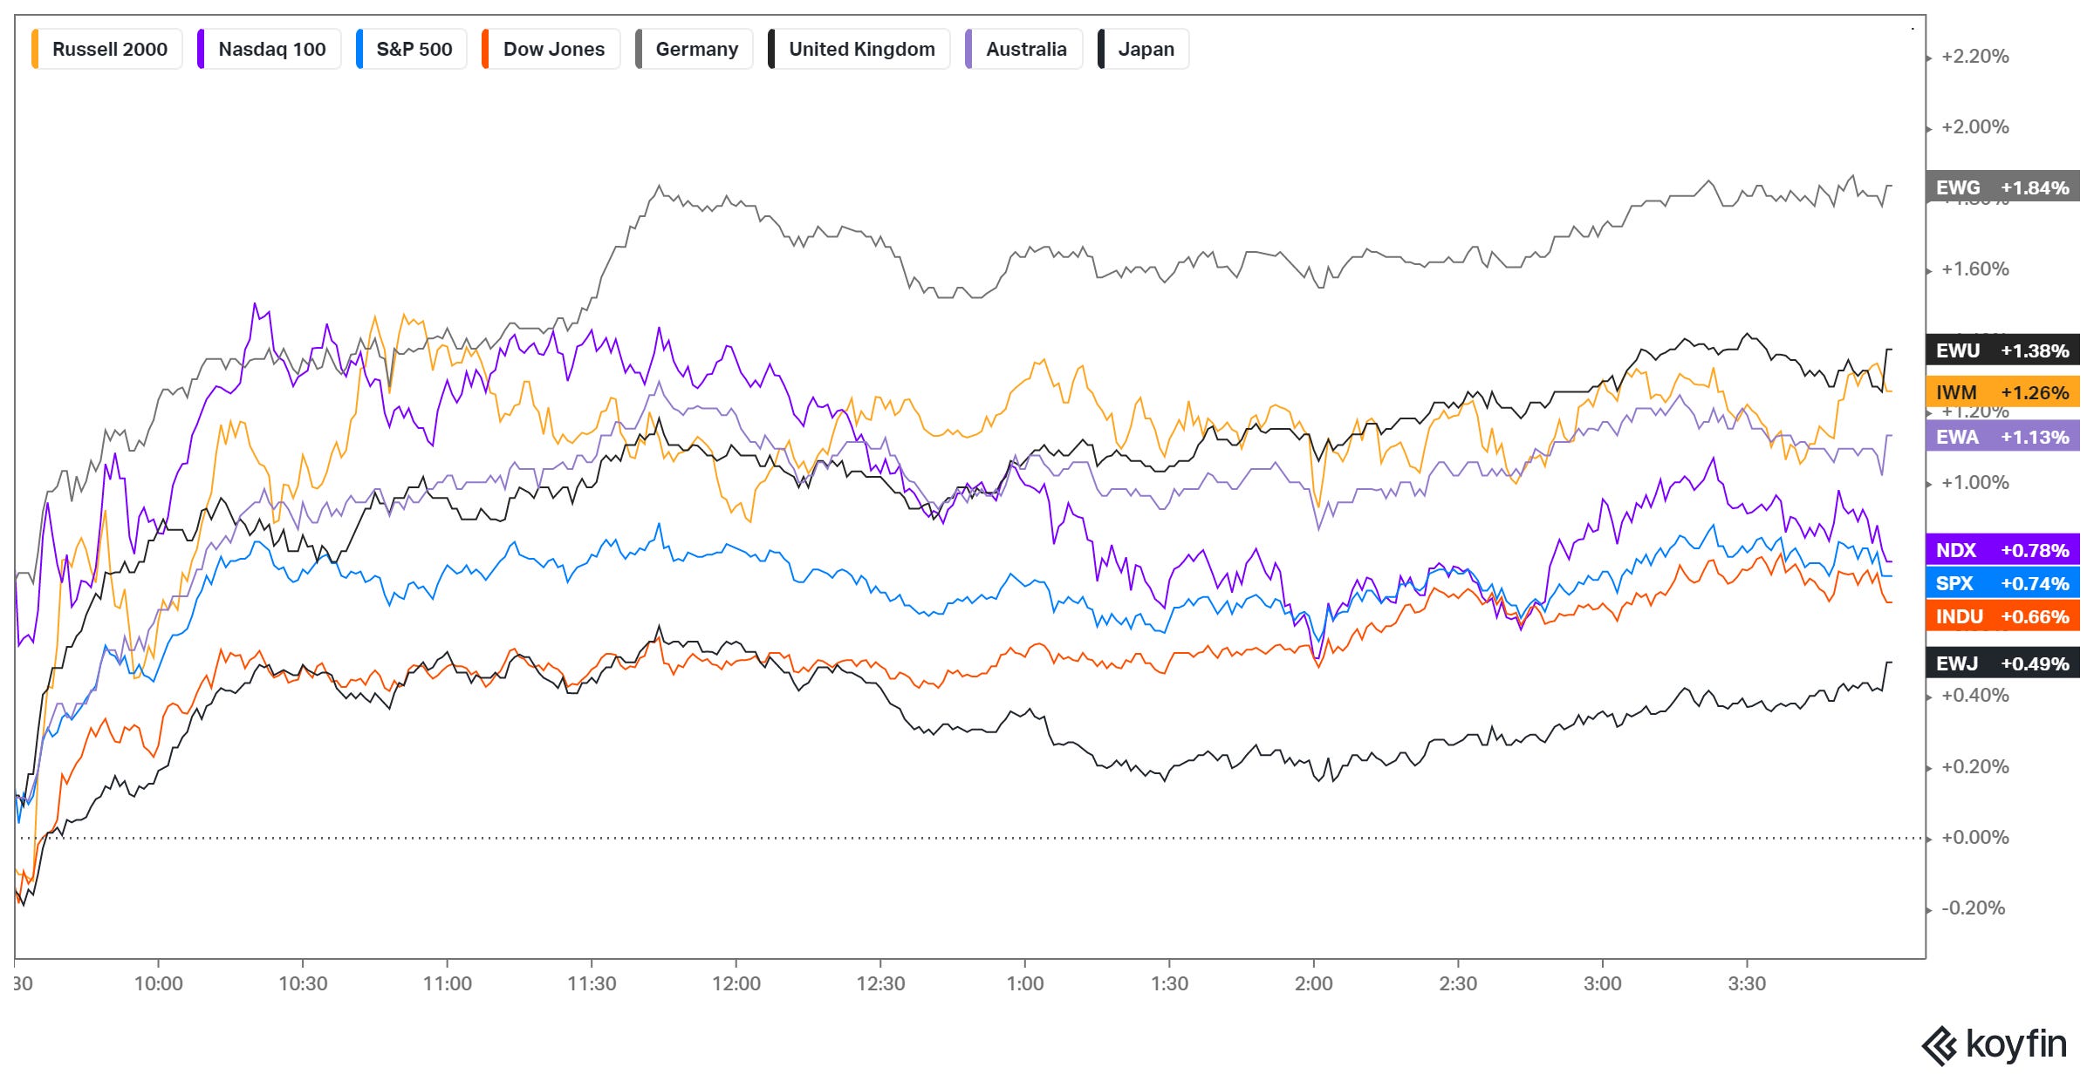Click the 3:00 time axis label
Screen dimensions: 2094x1081
point(1602,983)
